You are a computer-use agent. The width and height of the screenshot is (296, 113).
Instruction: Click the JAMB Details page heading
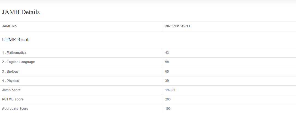click(21, 12)
